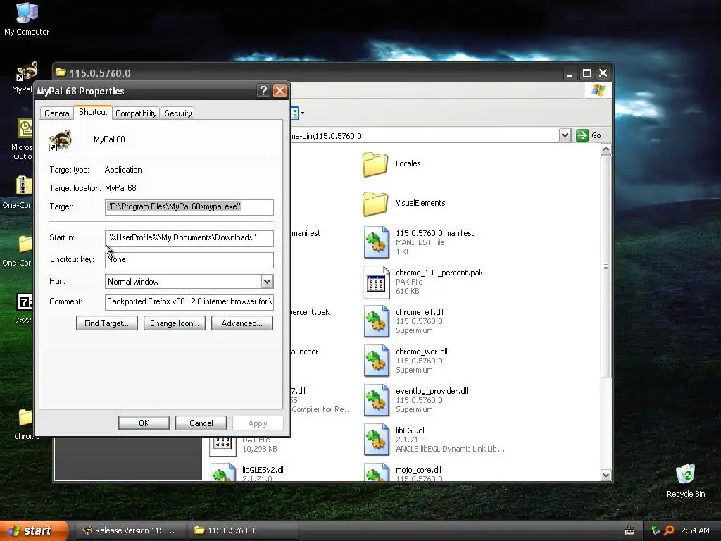
Task: Click the Target path field
Action: (189, 207)
